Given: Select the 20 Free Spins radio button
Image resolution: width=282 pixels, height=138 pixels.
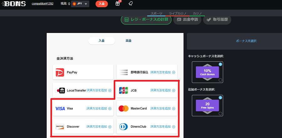Looking at the screenshot, I should click(220, 114).
